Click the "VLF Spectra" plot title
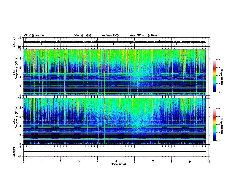Screen dimensions: 235x181 34,35
